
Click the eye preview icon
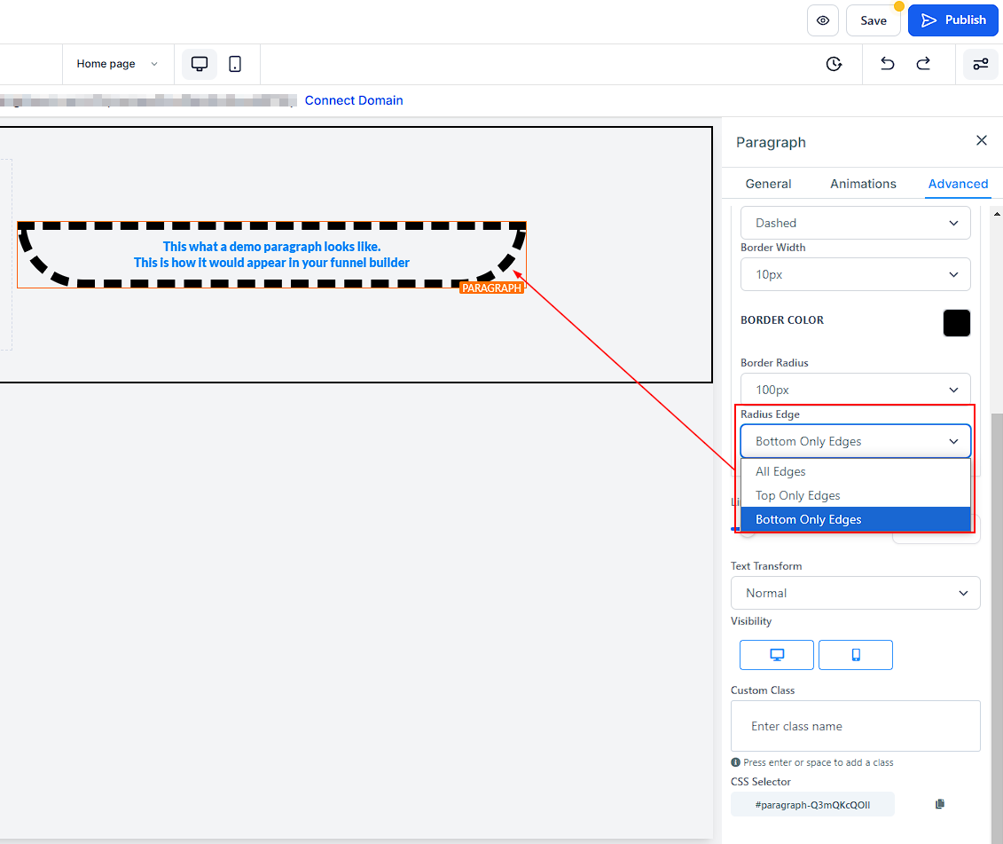coord(822,20)
